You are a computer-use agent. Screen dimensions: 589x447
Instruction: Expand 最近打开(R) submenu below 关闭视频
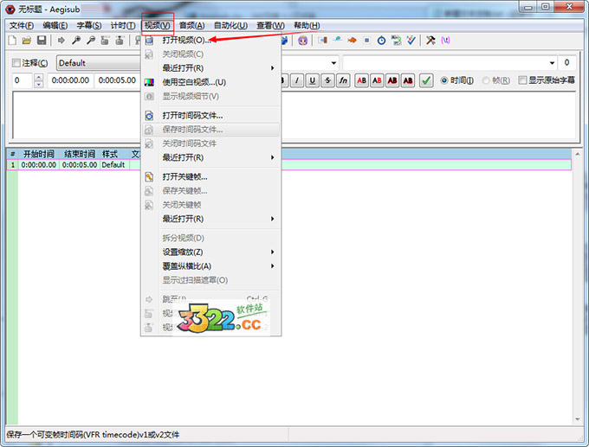(x=211, y=68)
